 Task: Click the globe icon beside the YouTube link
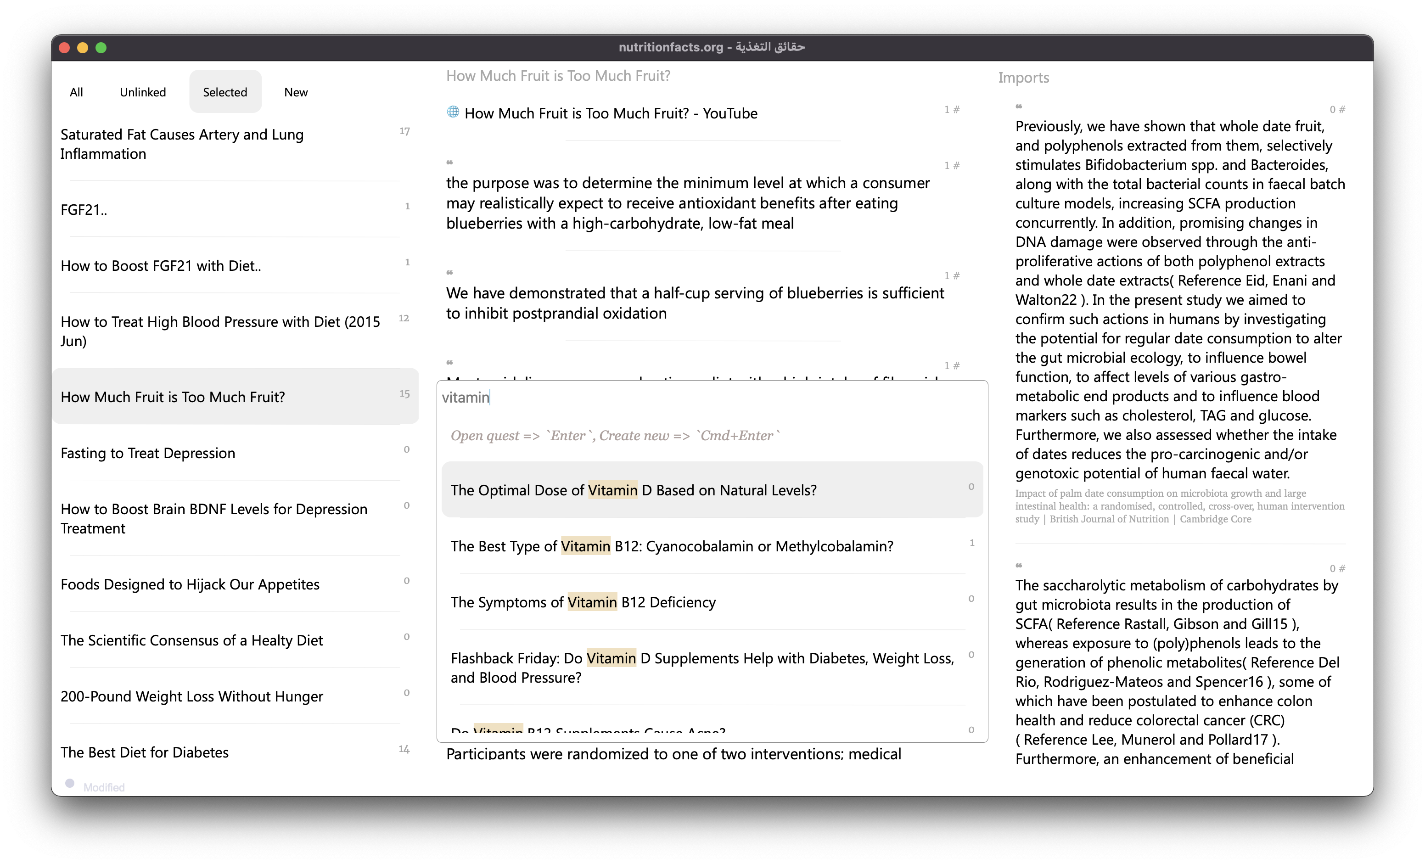click(453, 112)
